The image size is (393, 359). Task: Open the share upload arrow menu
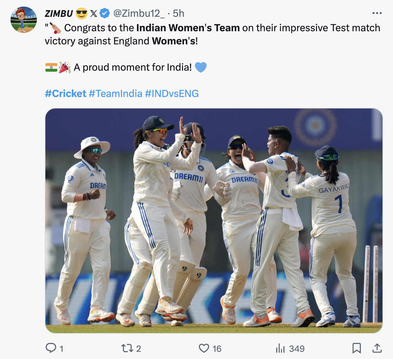pyautogui.click(x=377, y=348)
